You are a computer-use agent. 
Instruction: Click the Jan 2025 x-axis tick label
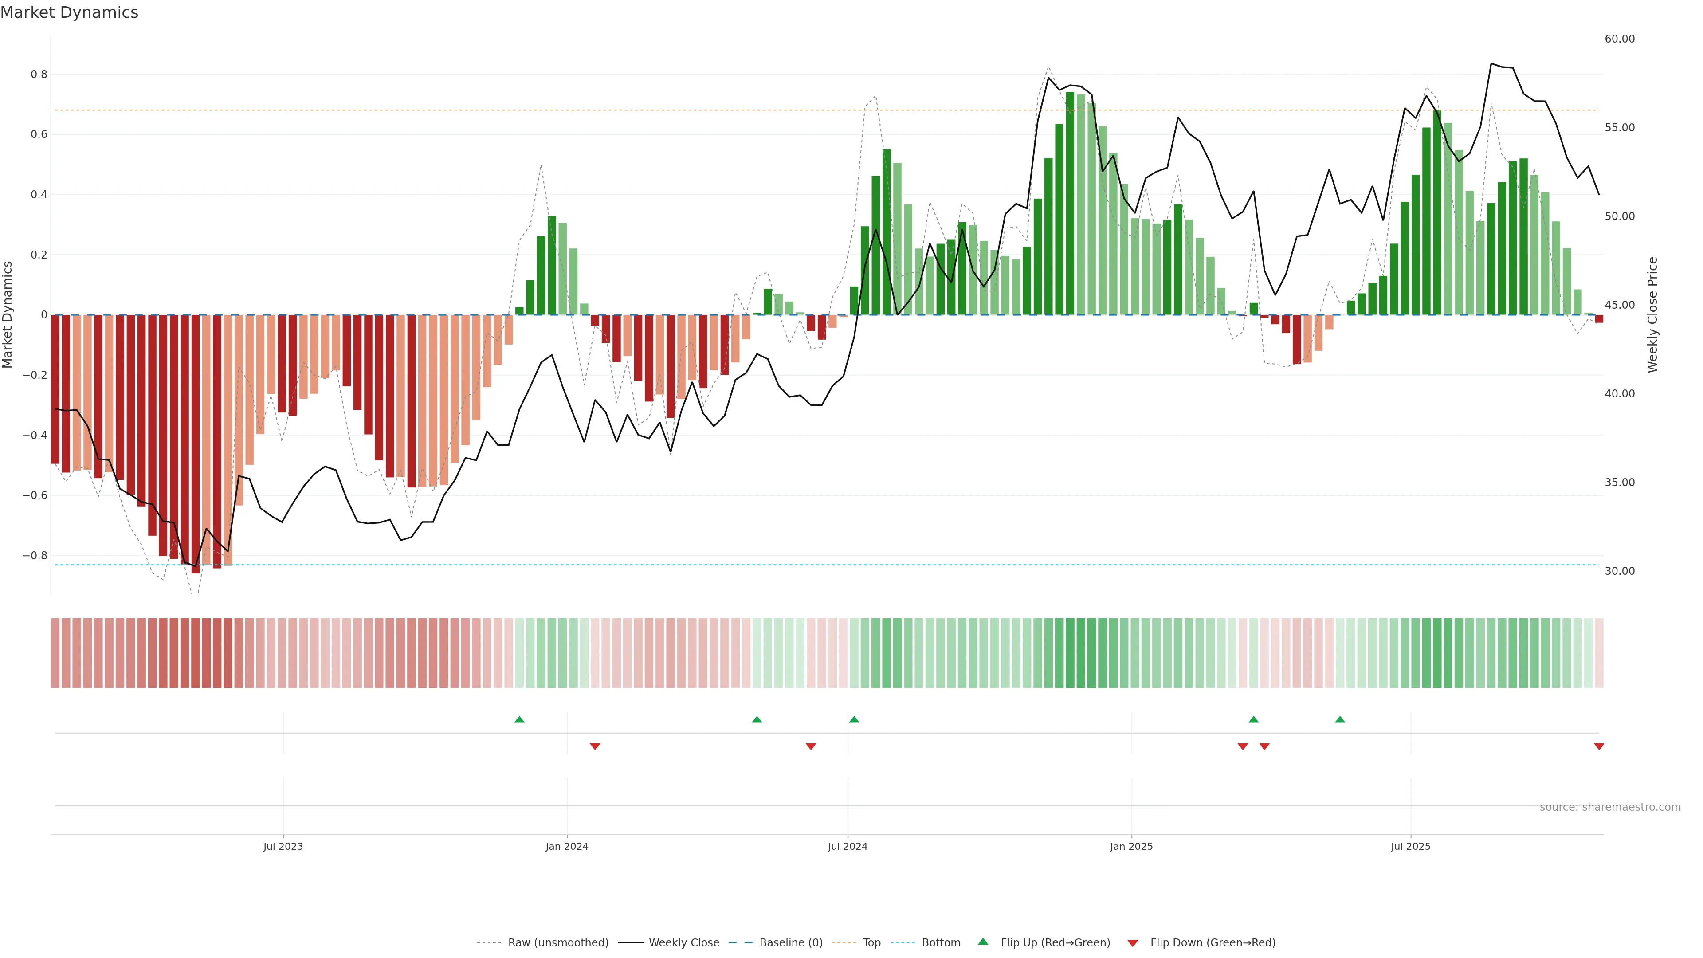1131,846
